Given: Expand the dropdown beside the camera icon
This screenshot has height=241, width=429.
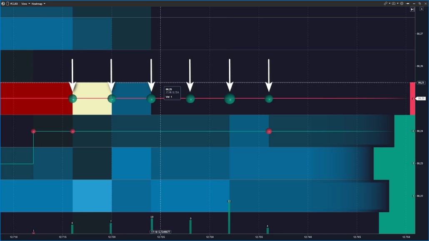Looking at the screenshot, I should [398, 3].
